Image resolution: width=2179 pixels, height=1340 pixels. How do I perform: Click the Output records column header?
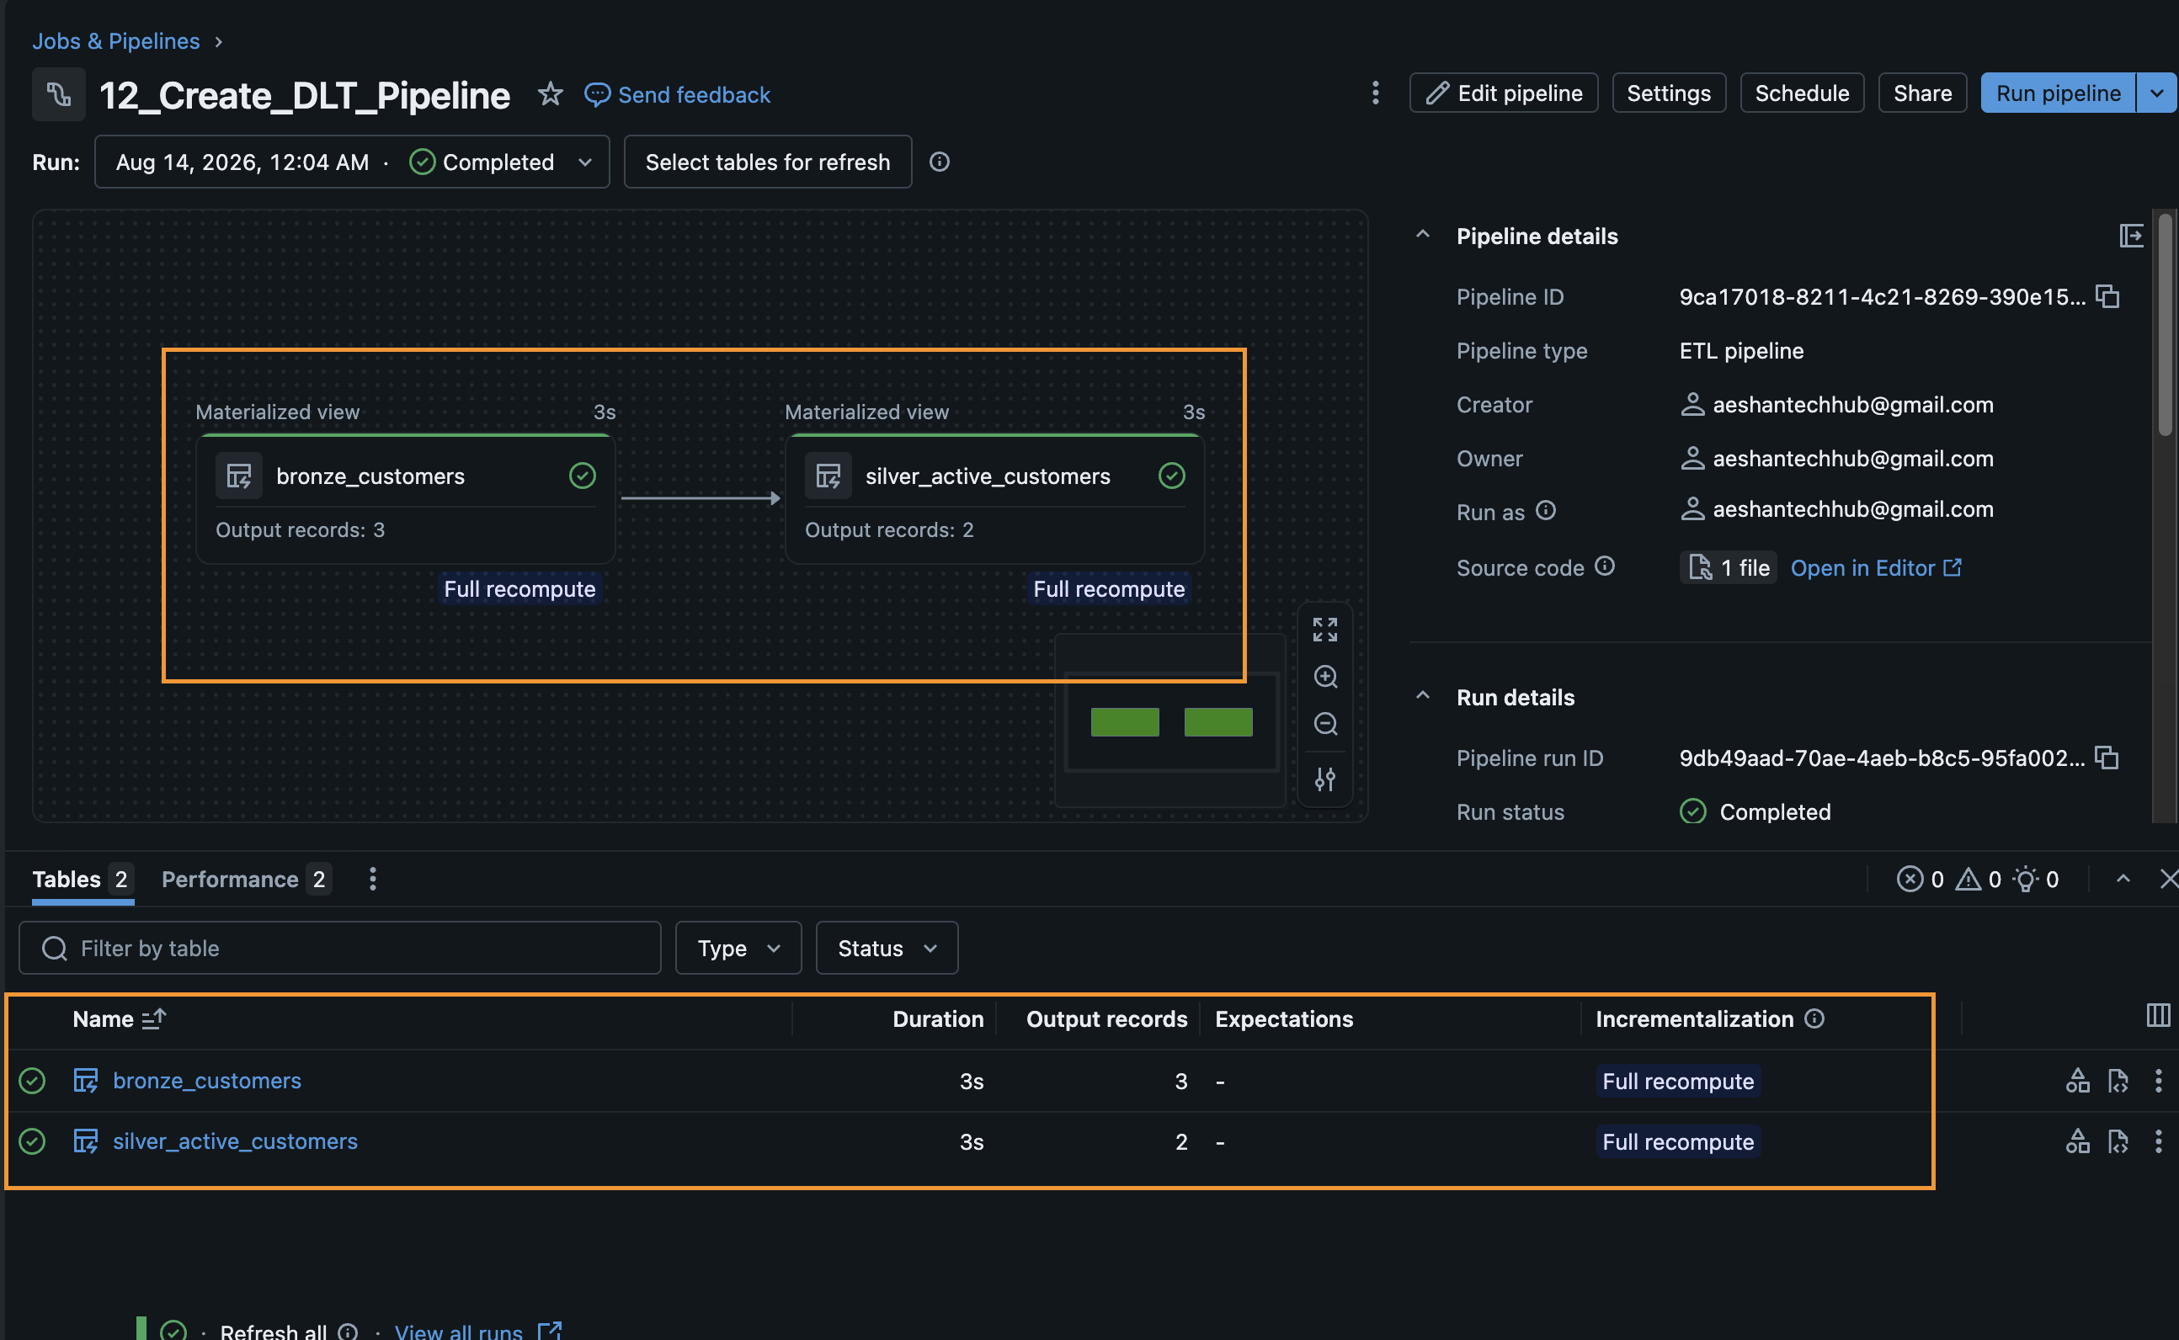click(x=1106, y=1019)
